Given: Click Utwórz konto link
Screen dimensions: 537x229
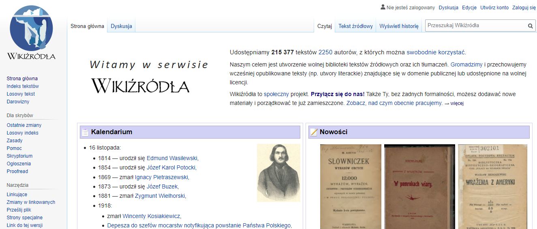Looking at the screenshot, I should pos(494,7).
